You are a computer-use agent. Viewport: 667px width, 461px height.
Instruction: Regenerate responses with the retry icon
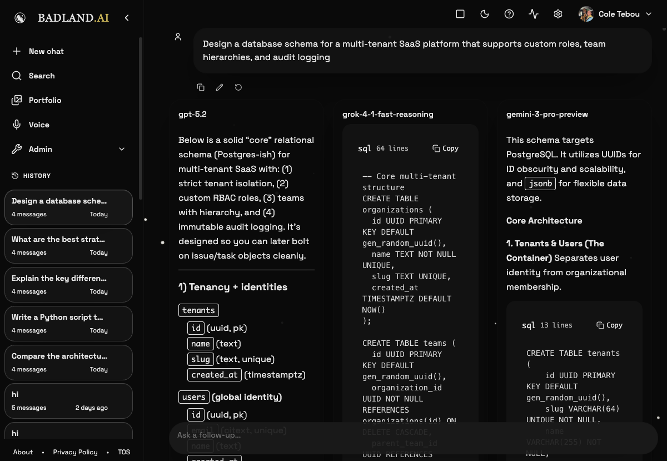[x=238, y=87]
